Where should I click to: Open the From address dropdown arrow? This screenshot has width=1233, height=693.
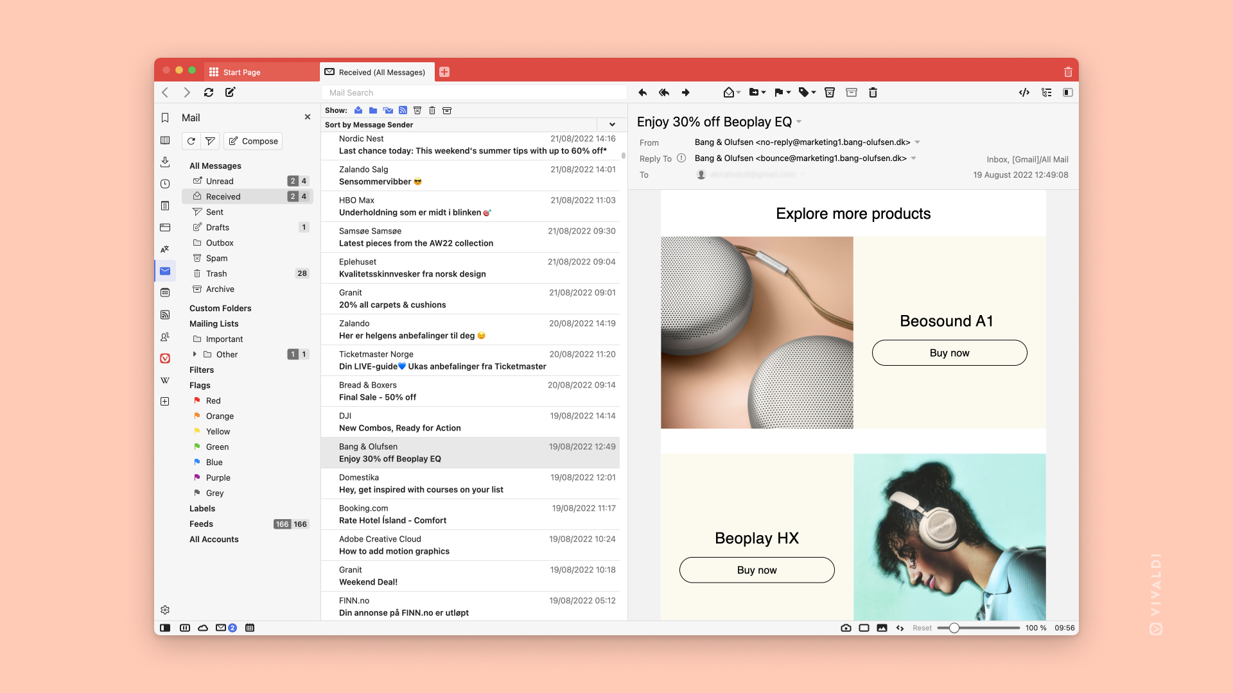pos(918,142)
